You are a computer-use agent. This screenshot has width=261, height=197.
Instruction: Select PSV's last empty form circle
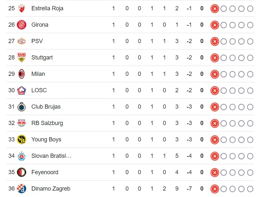point(250,41)
